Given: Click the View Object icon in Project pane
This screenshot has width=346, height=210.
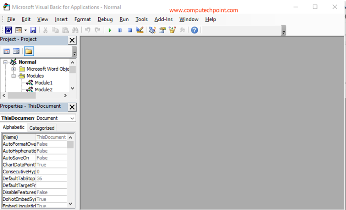Looking at the screenshot, I should tap(16, 51).
